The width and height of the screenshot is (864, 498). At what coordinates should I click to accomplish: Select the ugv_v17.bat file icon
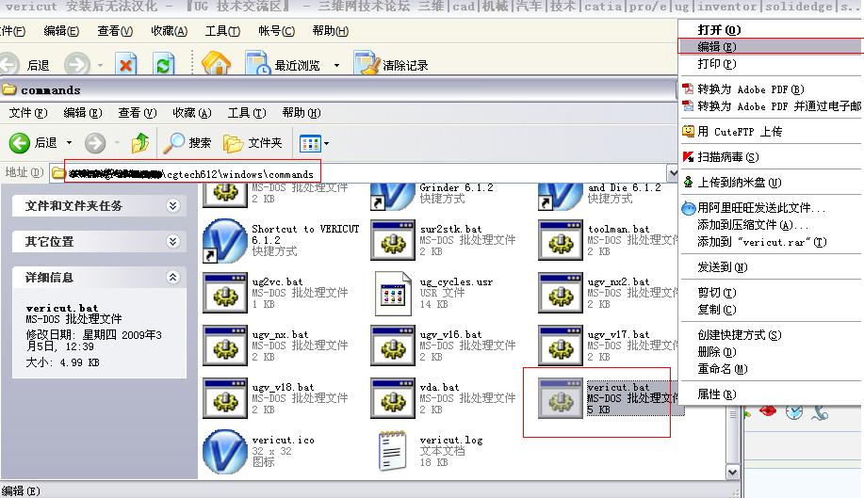(561, 346)
